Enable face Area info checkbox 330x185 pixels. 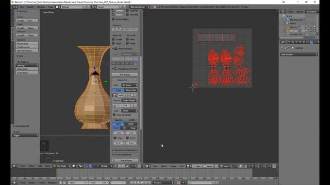[x=127, y=39]
